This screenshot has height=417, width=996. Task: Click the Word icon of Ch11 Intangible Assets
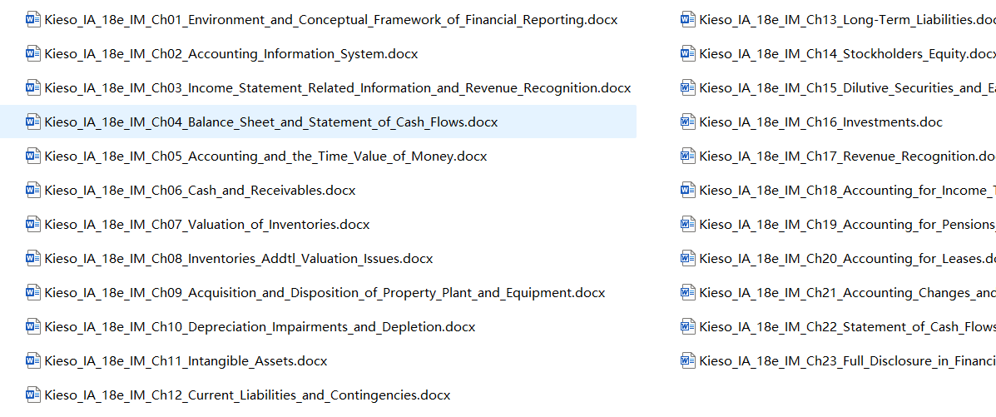(33, 361)
